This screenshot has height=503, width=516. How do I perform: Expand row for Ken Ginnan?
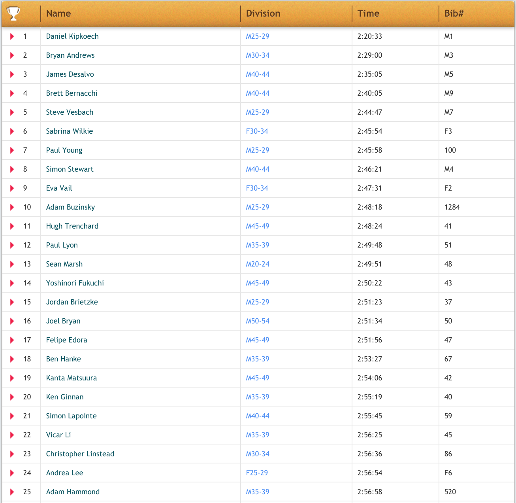coord(12,397)
